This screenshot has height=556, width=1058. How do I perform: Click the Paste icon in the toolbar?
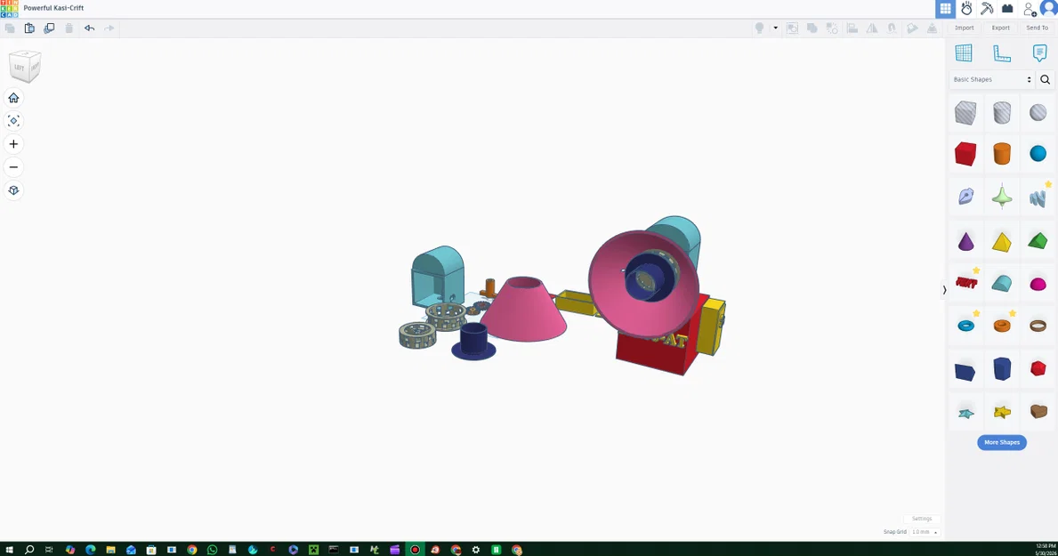tap(29, 28)
